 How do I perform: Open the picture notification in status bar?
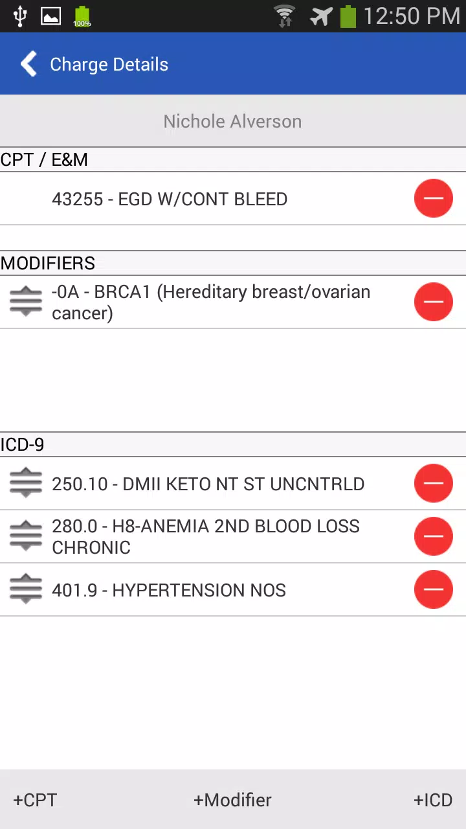50,16
